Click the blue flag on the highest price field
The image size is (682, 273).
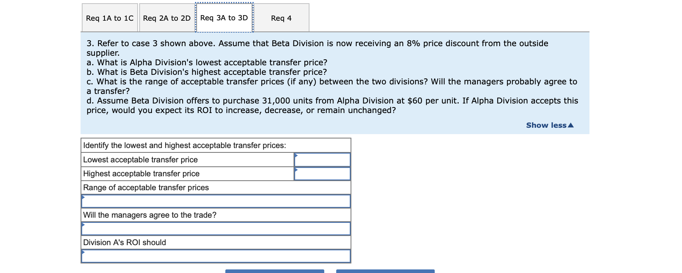tap(295, 169)
